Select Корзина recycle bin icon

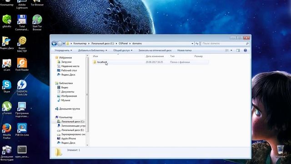tap(280, 151)
